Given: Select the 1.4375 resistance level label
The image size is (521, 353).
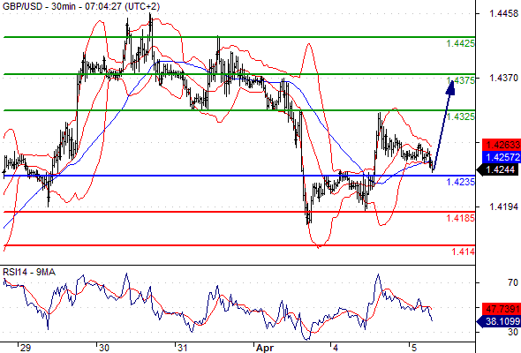Looking at the screenshot, I should pos(461,80).
